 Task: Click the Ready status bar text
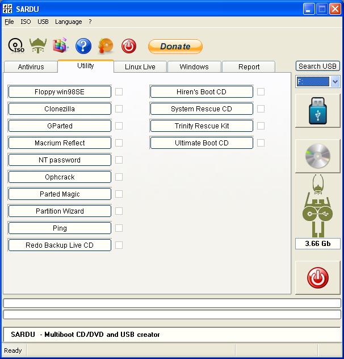tap(13, 350)
